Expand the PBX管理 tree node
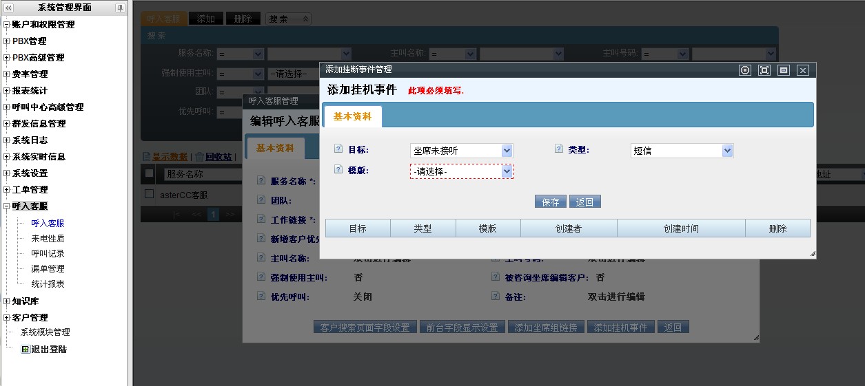Image resolution: width=865 pixels, height=386 pixels. pos(7,41)
